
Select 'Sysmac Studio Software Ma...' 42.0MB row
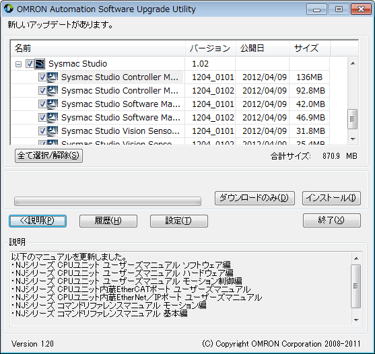121,104
